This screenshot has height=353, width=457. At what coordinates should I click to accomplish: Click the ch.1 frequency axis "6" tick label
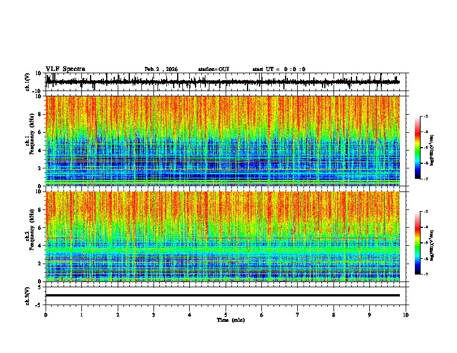(40, 132)
